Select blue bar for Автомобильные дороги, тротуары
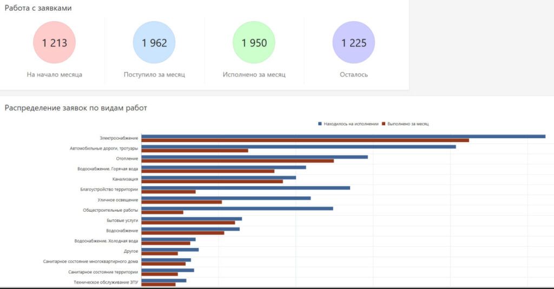This screenshot has height=289, width=554. point(298,146)
